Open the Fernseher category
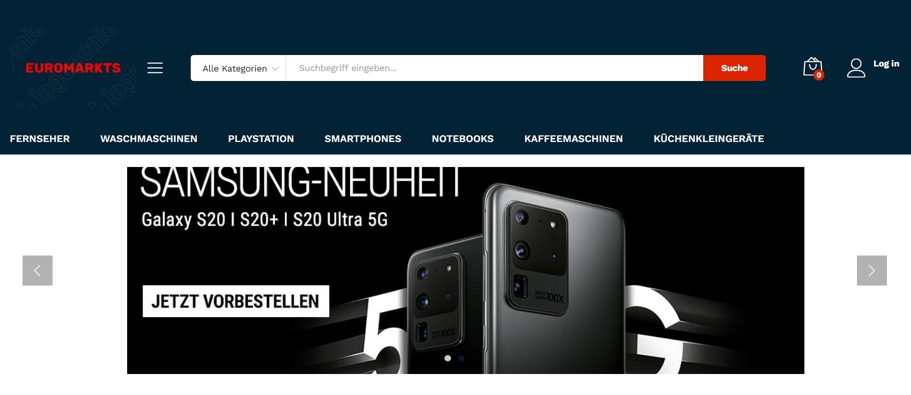911x395 pixels. tap(40, 138)
